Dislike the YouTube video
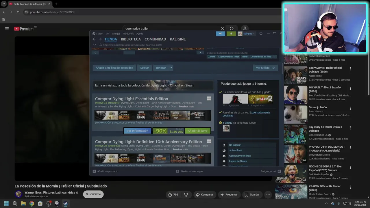This screenshot has height=208, width=370. [186, 194]
